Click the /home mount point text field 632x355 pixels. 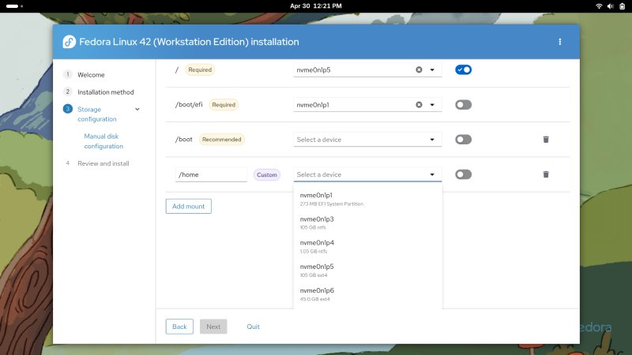click(211, 174)
